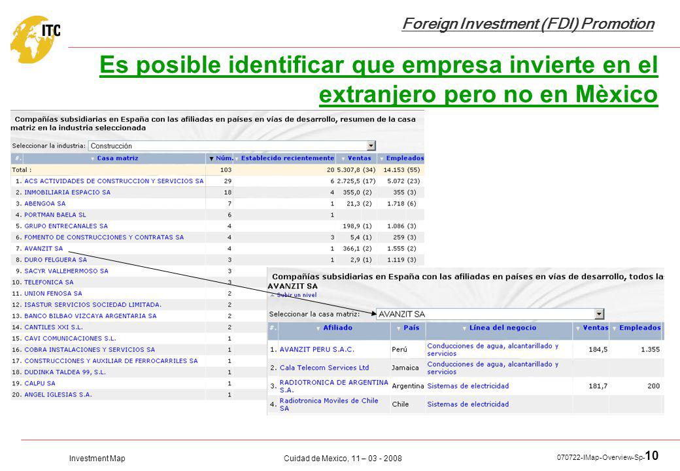Open FOMENTO DE CONSTRUCCIONES Y CONTRATAS SA
Viewport: 680px width, 471px height.
[x=104, y=237]
